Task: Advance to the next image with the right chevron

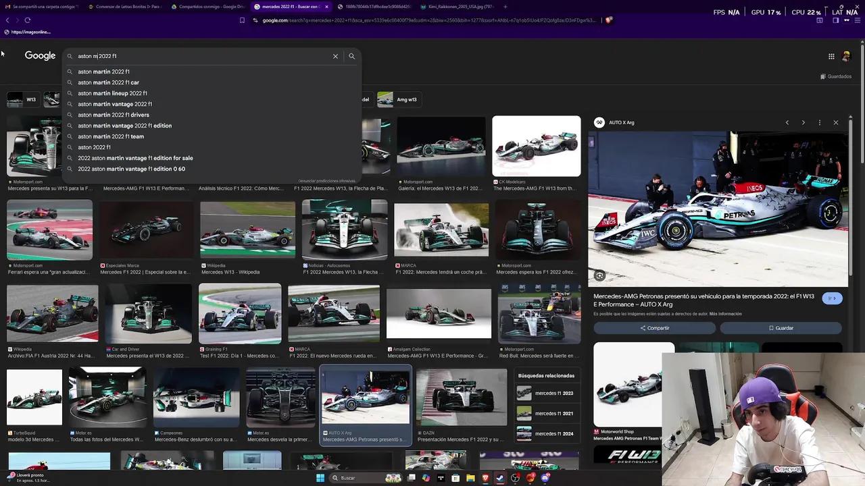Action: [803, 122]
